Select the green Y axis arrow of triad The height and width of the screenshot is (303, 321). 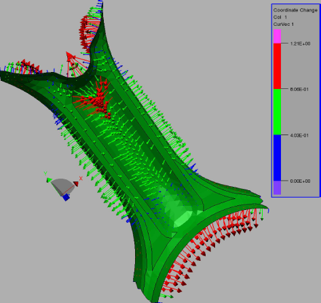click(49, 180)
